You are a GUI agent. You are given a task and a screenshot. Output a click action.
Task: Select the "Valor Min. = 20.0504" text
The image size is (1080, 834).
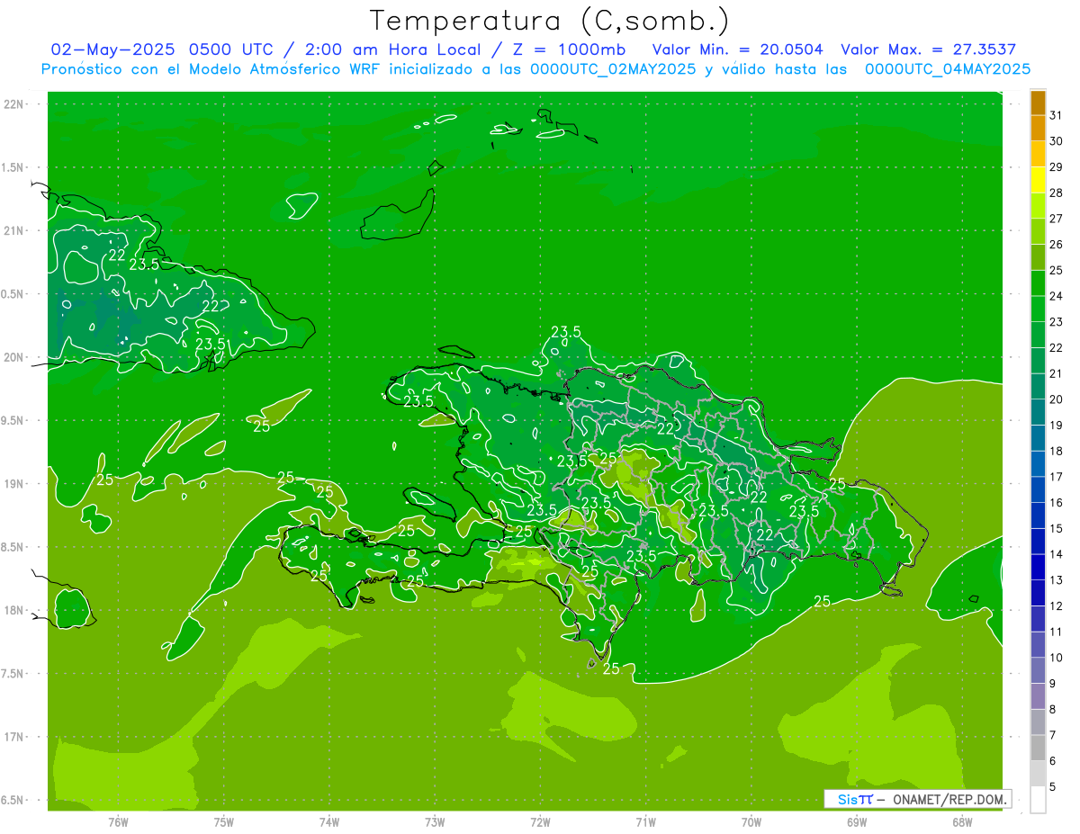pos(737,49)
